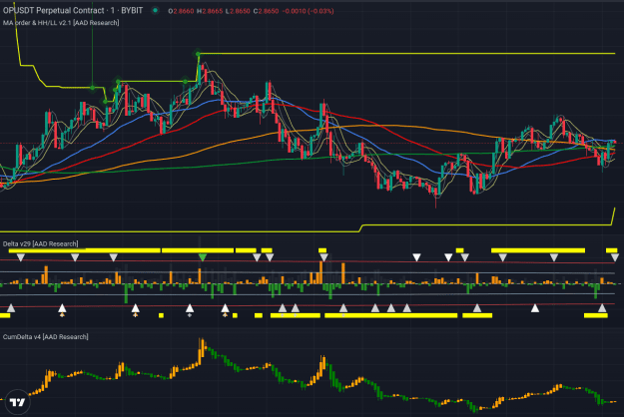Click the rightmost white down-triangle in Delta pane
Viewport: 624px width, 417px height.
click(x=615, y=257)
